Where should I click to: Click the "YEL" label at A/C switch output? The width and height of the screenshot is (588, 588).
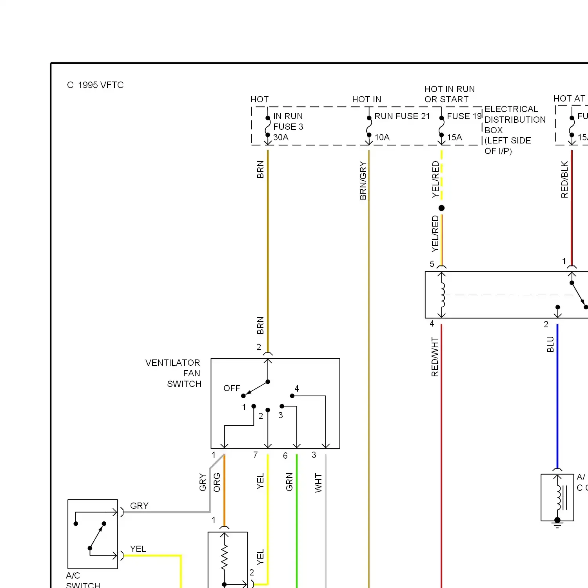tap(138, 549)
